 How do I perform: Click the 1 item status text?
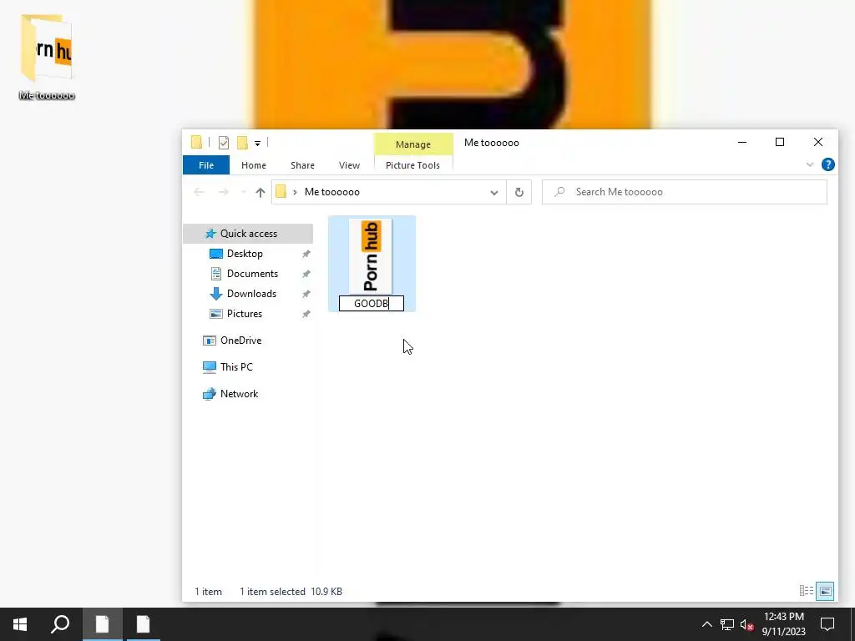pos(208,592)
